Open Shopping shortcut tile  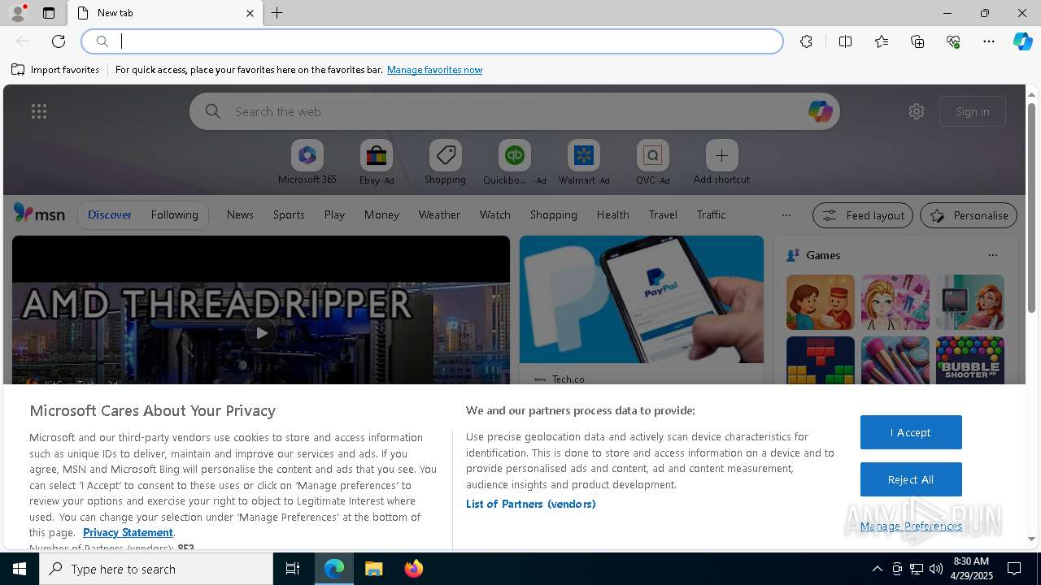tap(445, 162)
